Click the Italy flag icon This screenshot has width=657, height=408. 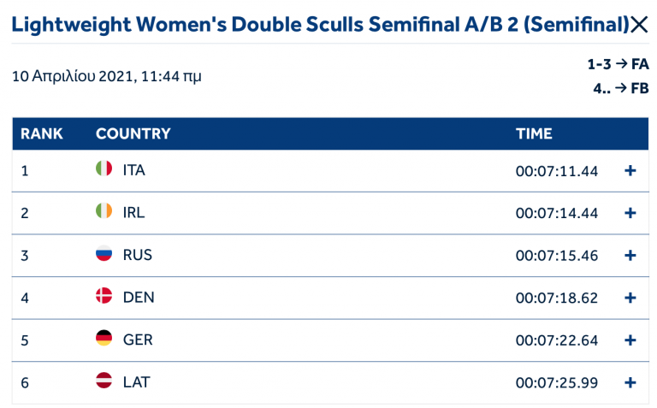[104, 169]
